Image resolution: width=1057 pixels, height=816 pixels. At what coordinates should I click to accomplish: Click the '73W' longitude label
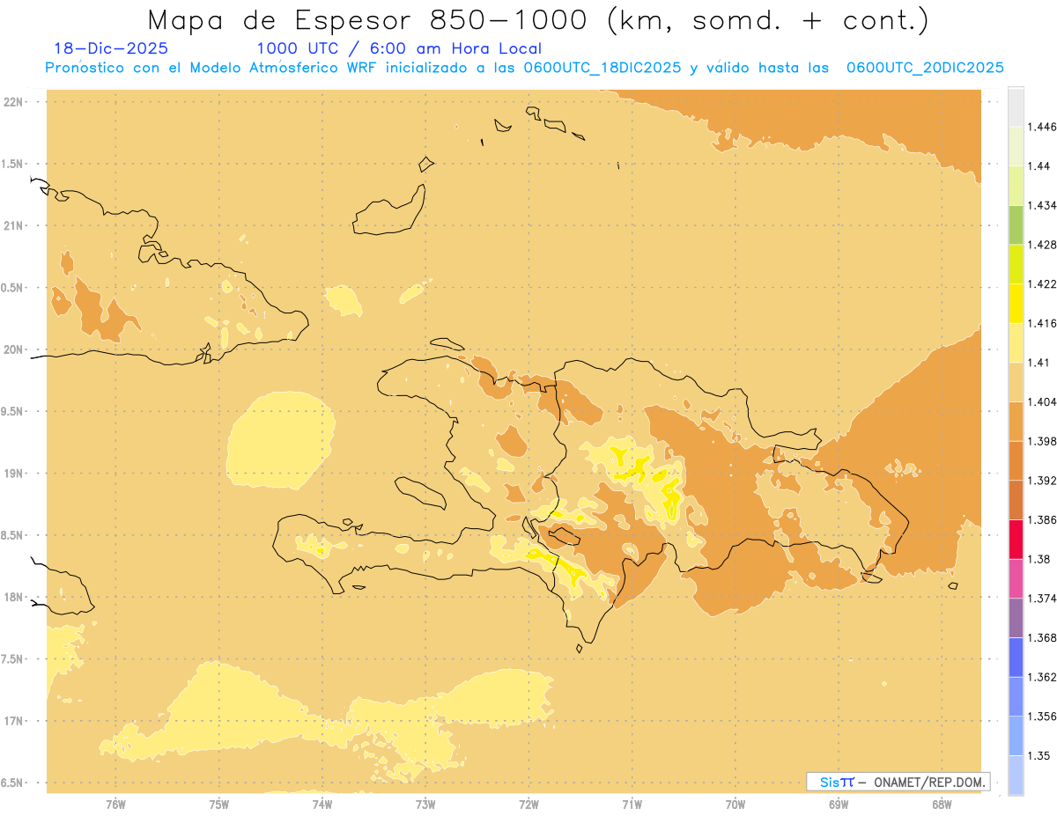pyautogui.click(x=425, y=805)
